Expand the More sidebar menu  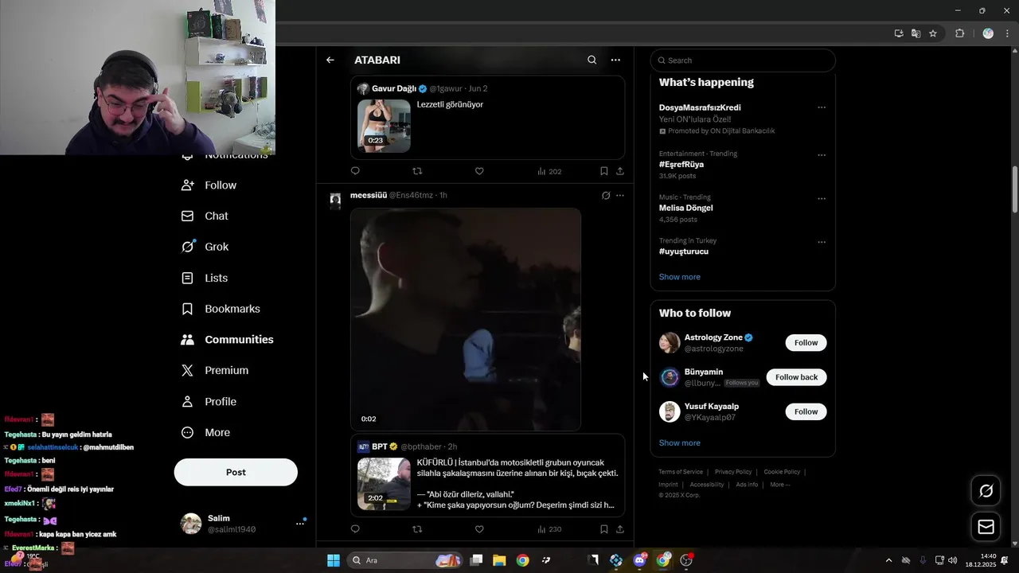(x=206, y=432)
